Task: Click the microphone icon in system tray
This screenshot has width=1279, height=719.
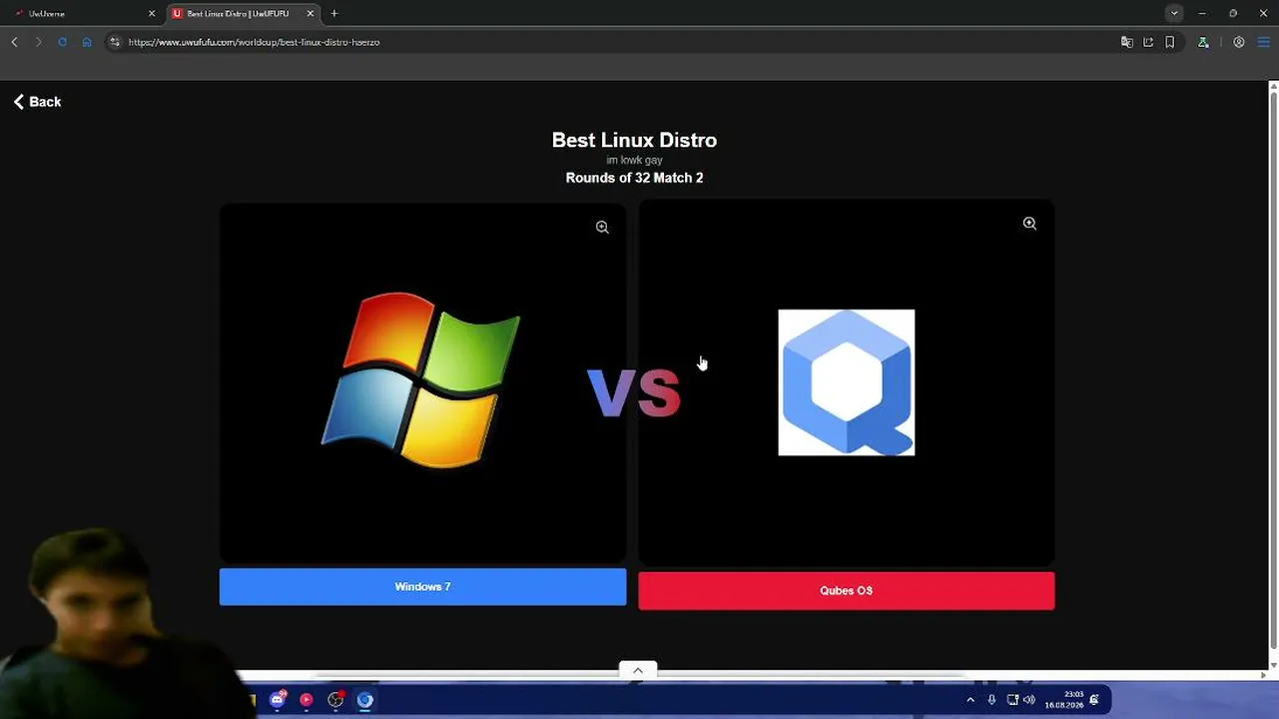Action: coord(991,700)
